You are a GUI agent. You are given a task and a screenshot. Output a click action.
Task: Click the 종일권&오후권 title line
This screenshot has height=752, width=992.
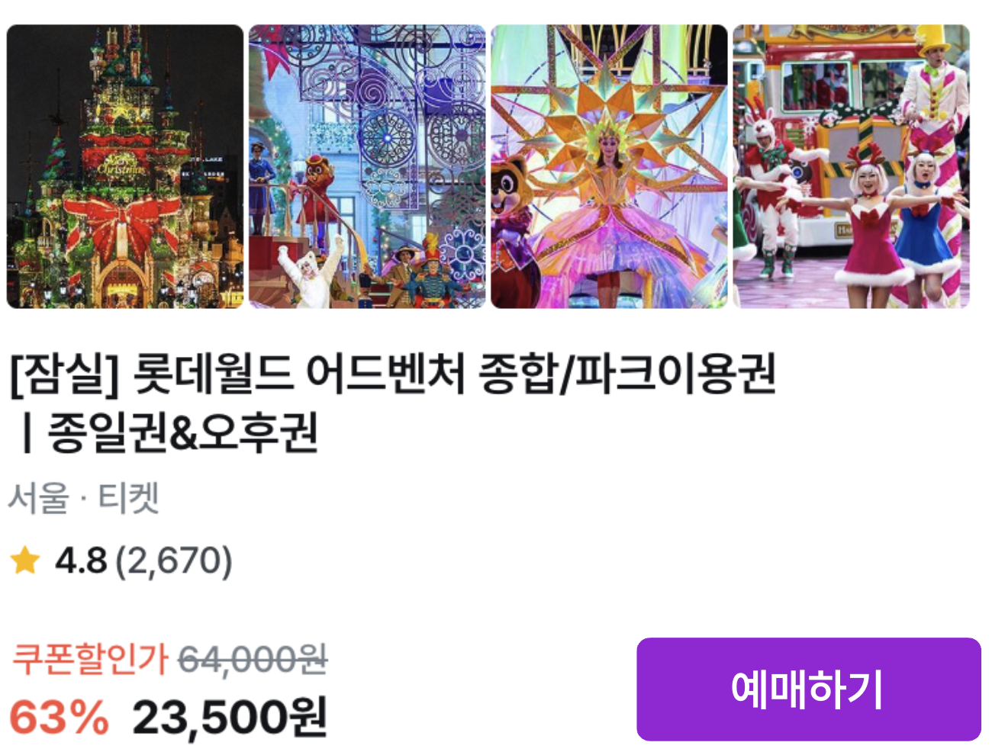click(182, 433)
